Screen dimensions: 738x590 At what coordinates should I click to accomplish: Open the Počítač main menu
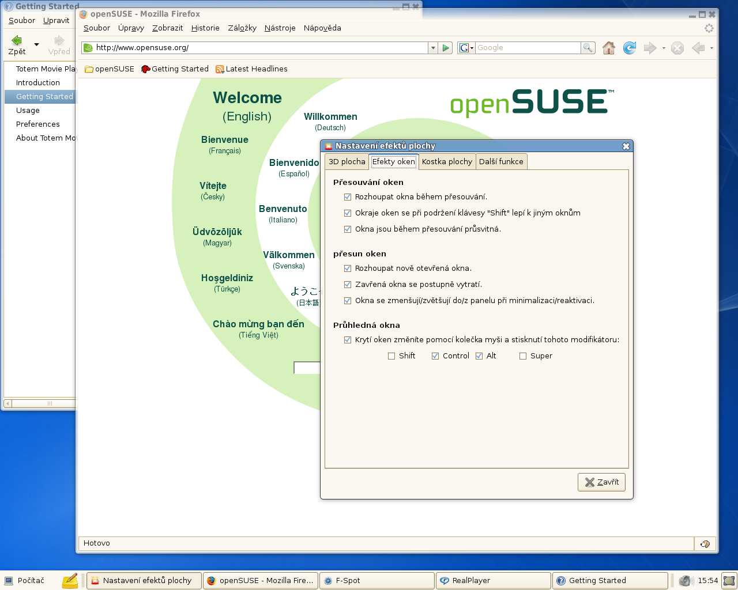click(x=25, y=580)
